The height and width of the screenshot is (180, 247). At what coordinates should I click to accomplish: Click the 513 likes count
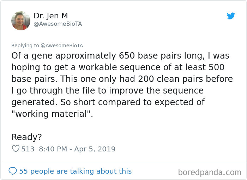[28, 149]
